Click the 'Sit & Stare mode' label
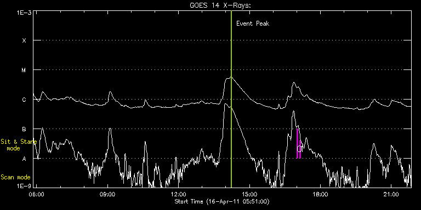 (x=19, y=144)
